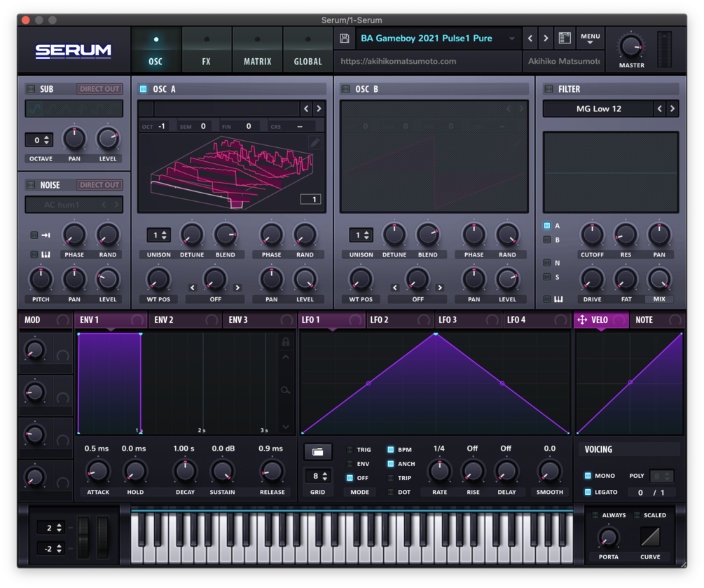Image resolution: width=704 pixels, height=588 pixels.
Task: Click the envelope ATTACK knob
Action: [97, 472]
